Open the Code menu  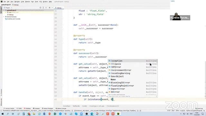22,2
